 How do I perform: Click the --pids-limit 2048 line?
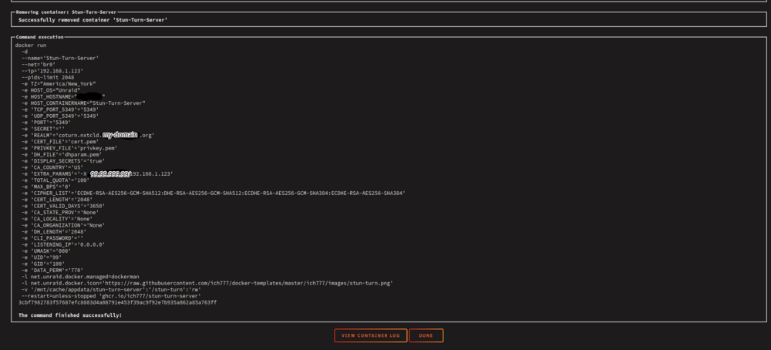(x=48, y=77)
